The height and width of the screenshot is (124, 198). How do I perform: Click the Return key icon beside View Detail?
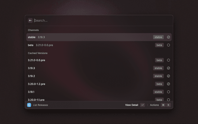click(143, 105)
